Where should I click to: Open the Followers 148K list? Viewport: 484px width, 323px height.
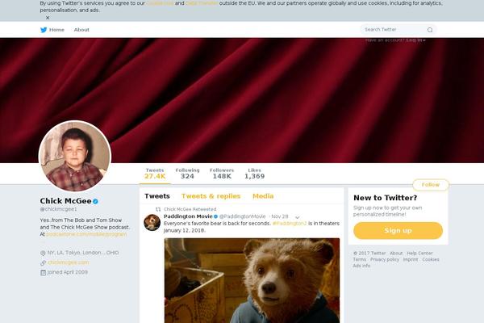click(222, 174)
